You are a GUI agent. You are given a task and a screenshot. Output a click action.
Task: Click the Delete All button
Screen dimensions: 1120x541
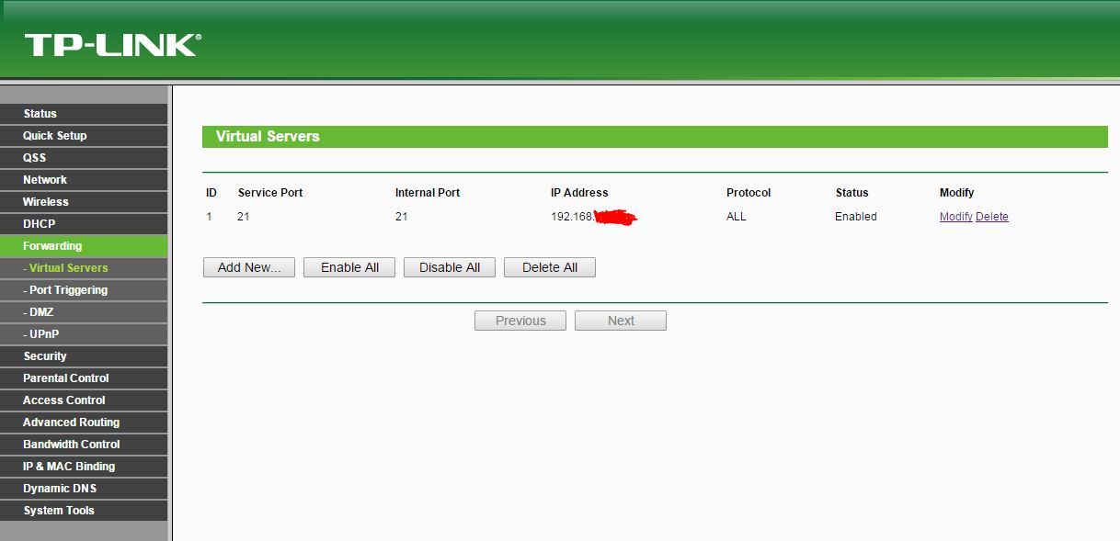pos(550,267)
